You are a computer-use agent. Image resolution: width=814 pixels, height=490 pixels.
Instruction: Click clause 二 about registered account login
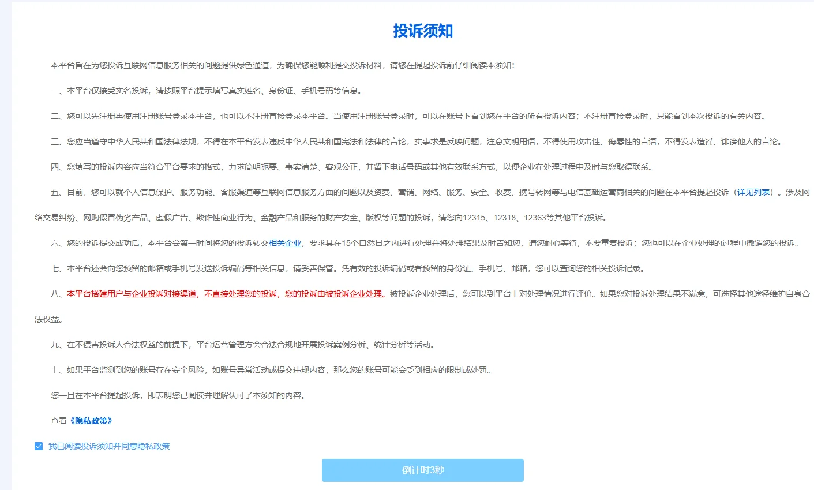[x=288, y=115]
